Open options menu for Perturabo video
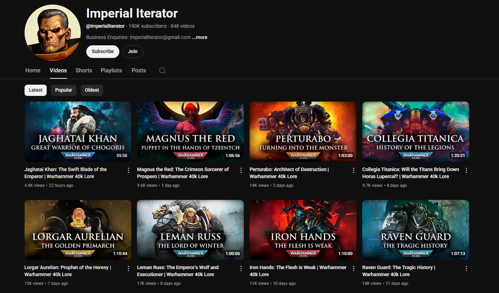The image size is (499, 293). click(354, 170)
